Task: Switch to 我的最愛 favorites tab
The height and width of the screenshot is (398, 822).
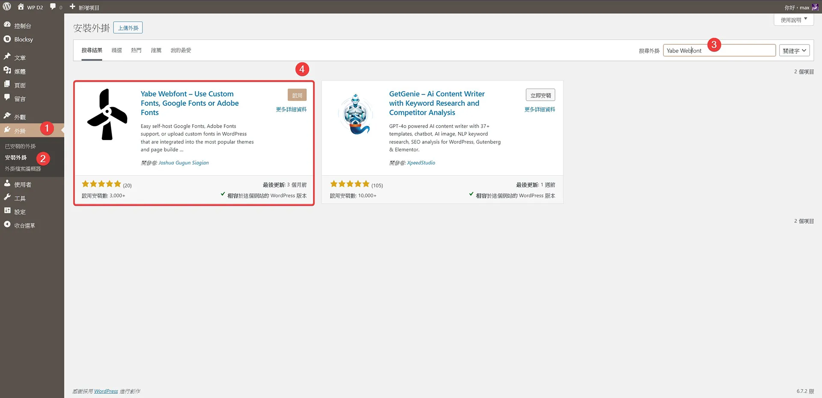Action: (181, 50)
